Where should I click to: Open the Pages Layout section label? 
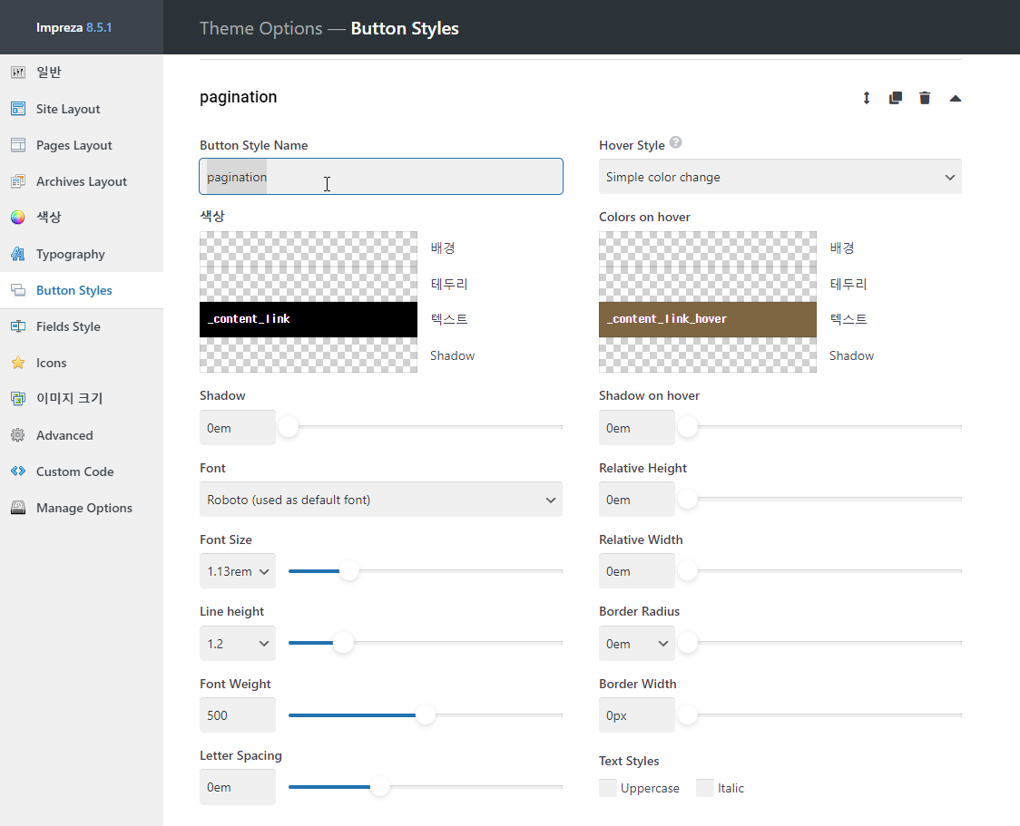(x=74, y=145)
